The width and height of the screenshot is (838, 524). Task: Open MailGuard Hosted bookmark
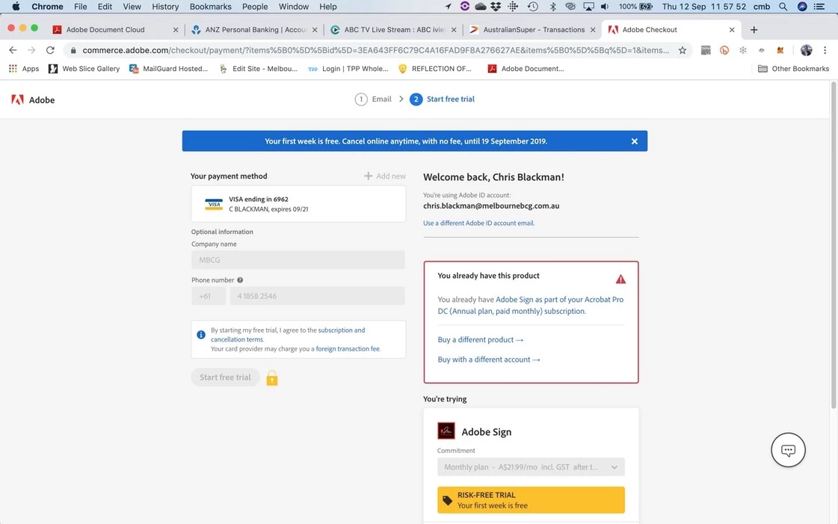(x=168, y=68)
